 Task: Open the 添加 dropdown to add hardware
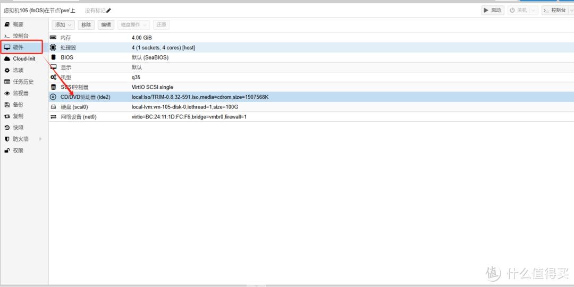63,25
